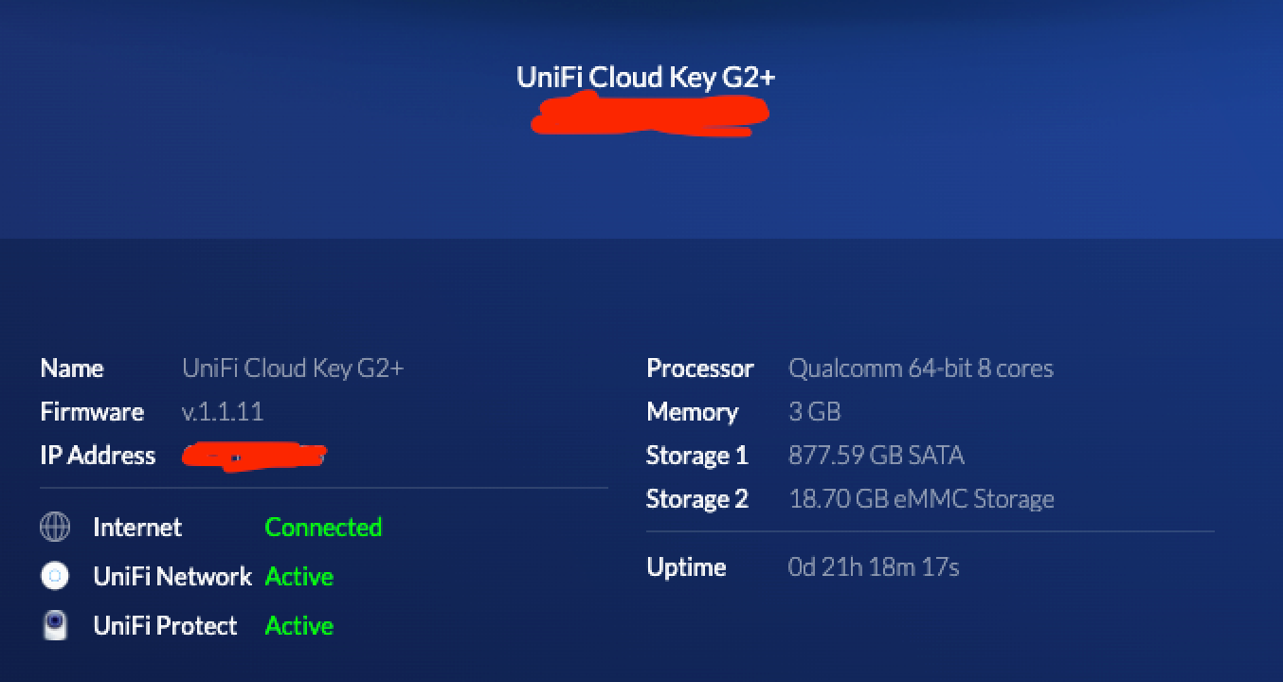Click the Uptime value 0d 21h 18m 17s

(874, 567)
